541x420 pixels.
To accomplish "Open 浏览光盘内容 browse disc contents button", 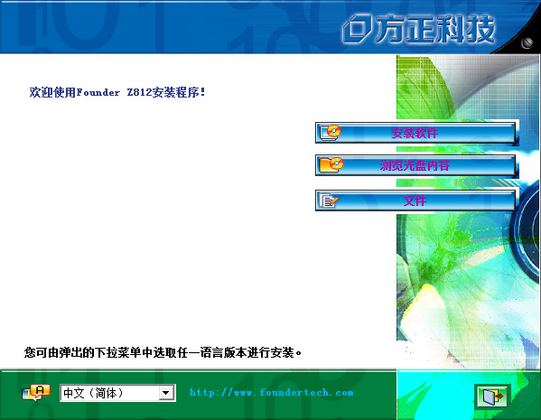I will coord(415,165).
